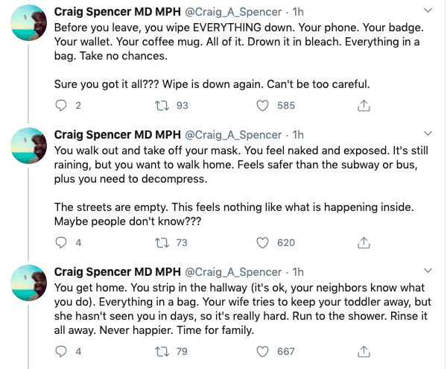Reply to the "Before you leave" tweet
Image resolution: width=447 pixels, height=369 pixels.
(x=63, y=106)
